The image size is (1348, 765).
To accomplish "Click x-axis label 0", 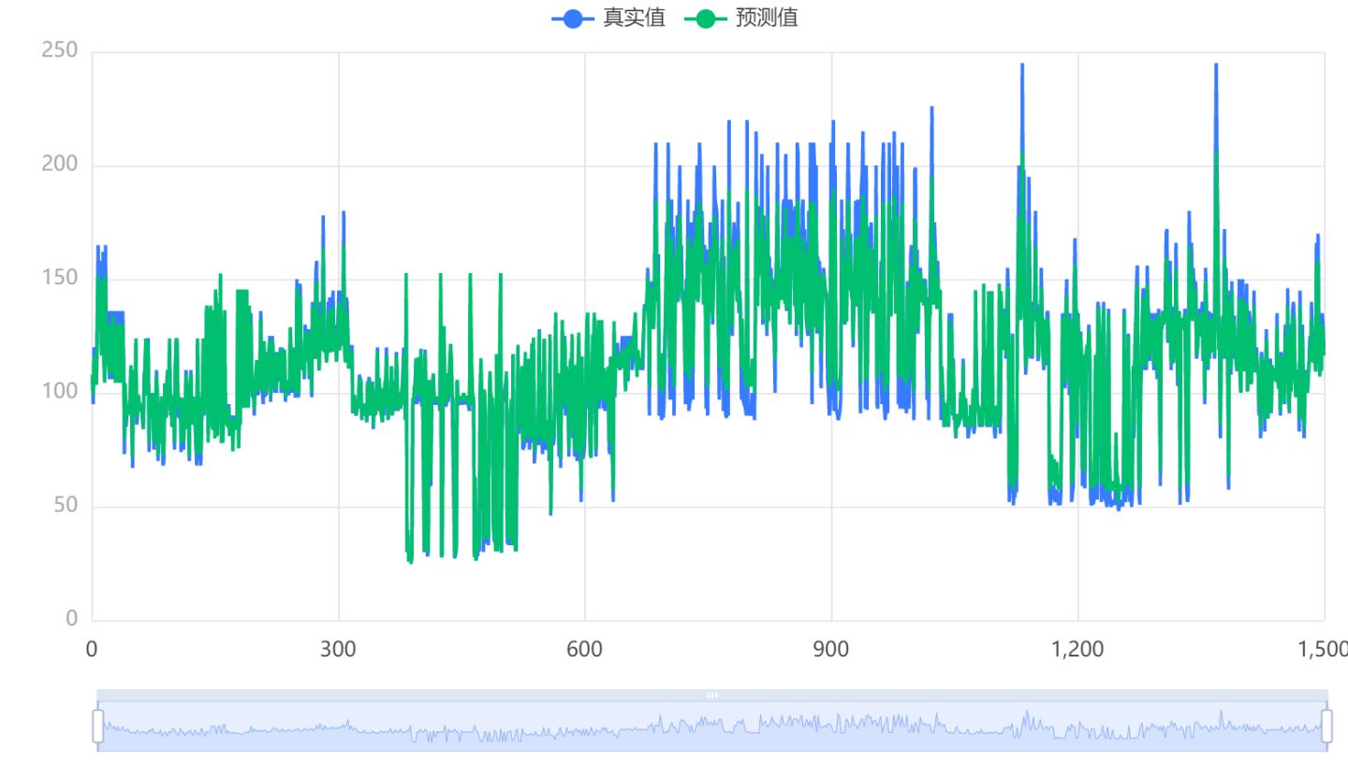I will [92, 649].
